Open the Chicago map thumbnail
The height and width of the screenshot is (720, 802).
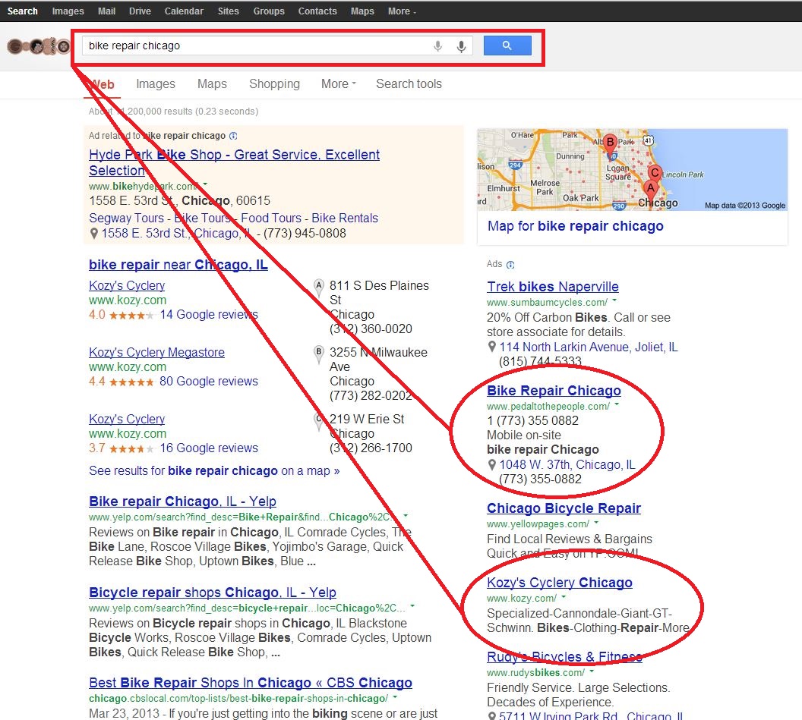[632, 170]
